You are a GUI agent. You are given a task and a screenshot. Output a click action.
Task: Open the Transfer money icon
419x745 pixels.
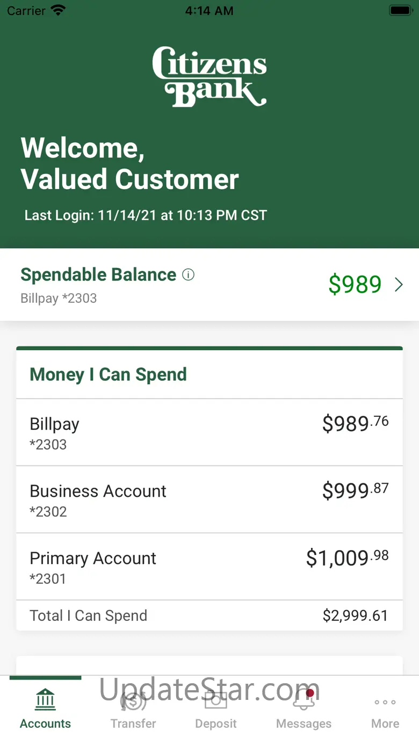click(x=133, y=700)
